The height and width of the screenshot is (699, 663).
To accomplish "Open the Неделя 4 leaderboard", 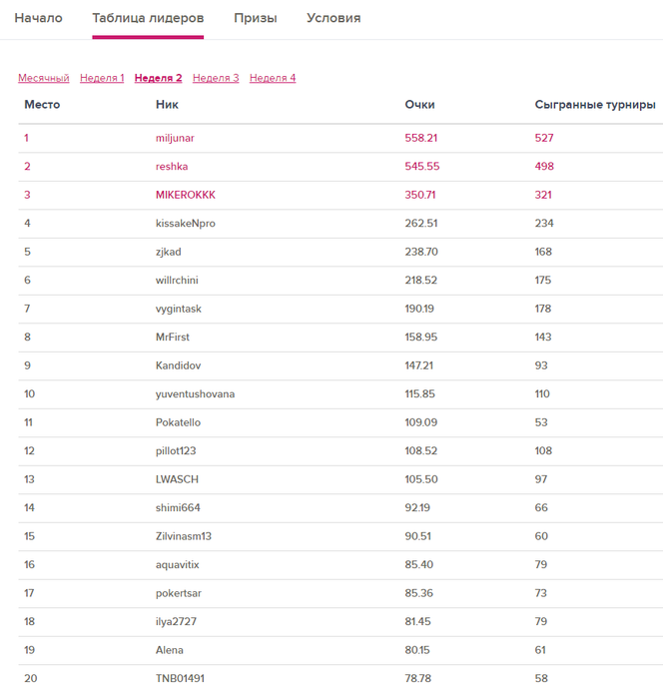I will click(273, 78).
